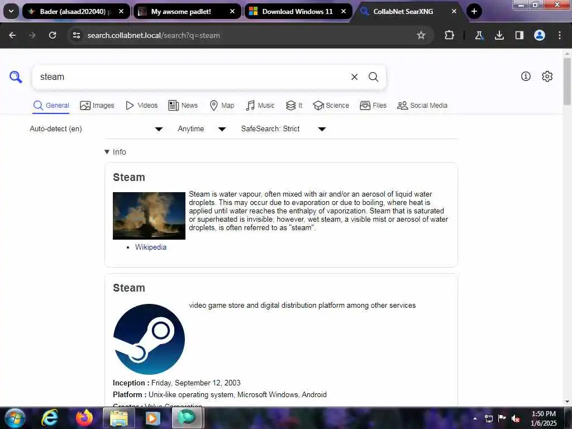Open the network tray icon

489,418
